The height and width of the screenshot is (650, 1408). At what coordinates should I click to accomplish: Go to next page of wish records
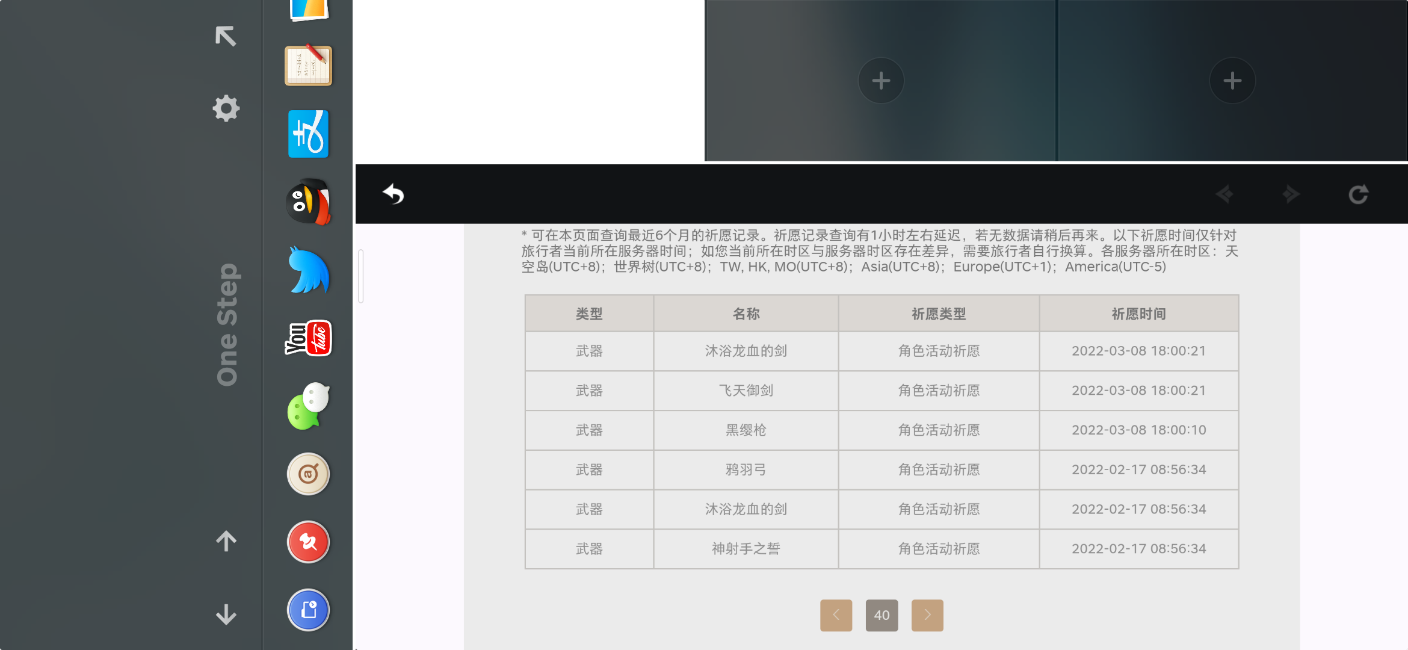(927, 615)
